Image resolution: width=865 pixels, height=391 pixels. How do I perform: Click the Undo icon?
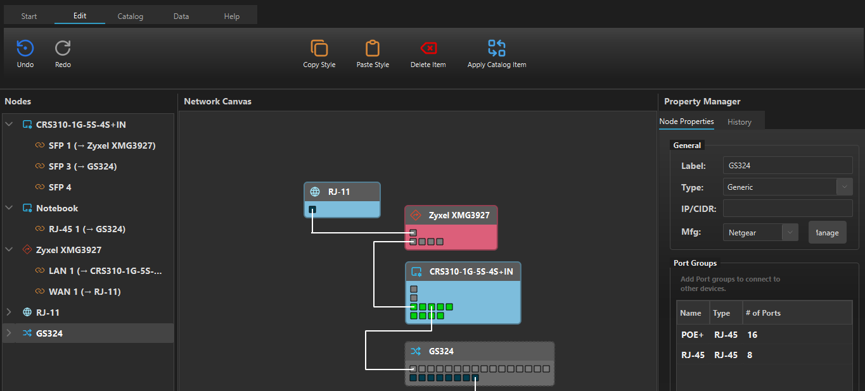click(x=25, y=48)
